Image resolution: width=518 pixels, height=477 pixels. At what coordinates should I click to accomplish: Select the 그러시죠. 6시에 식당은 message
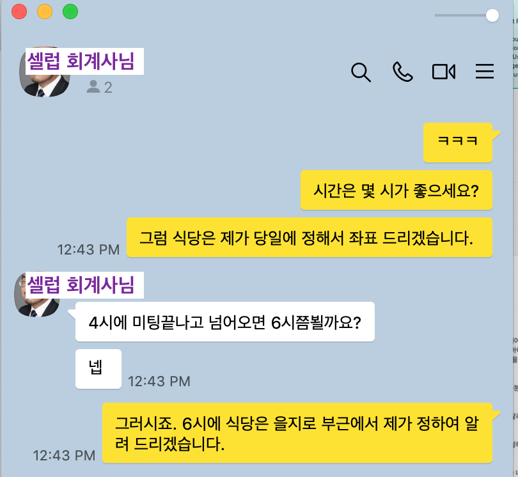click(x=297, y=433)
